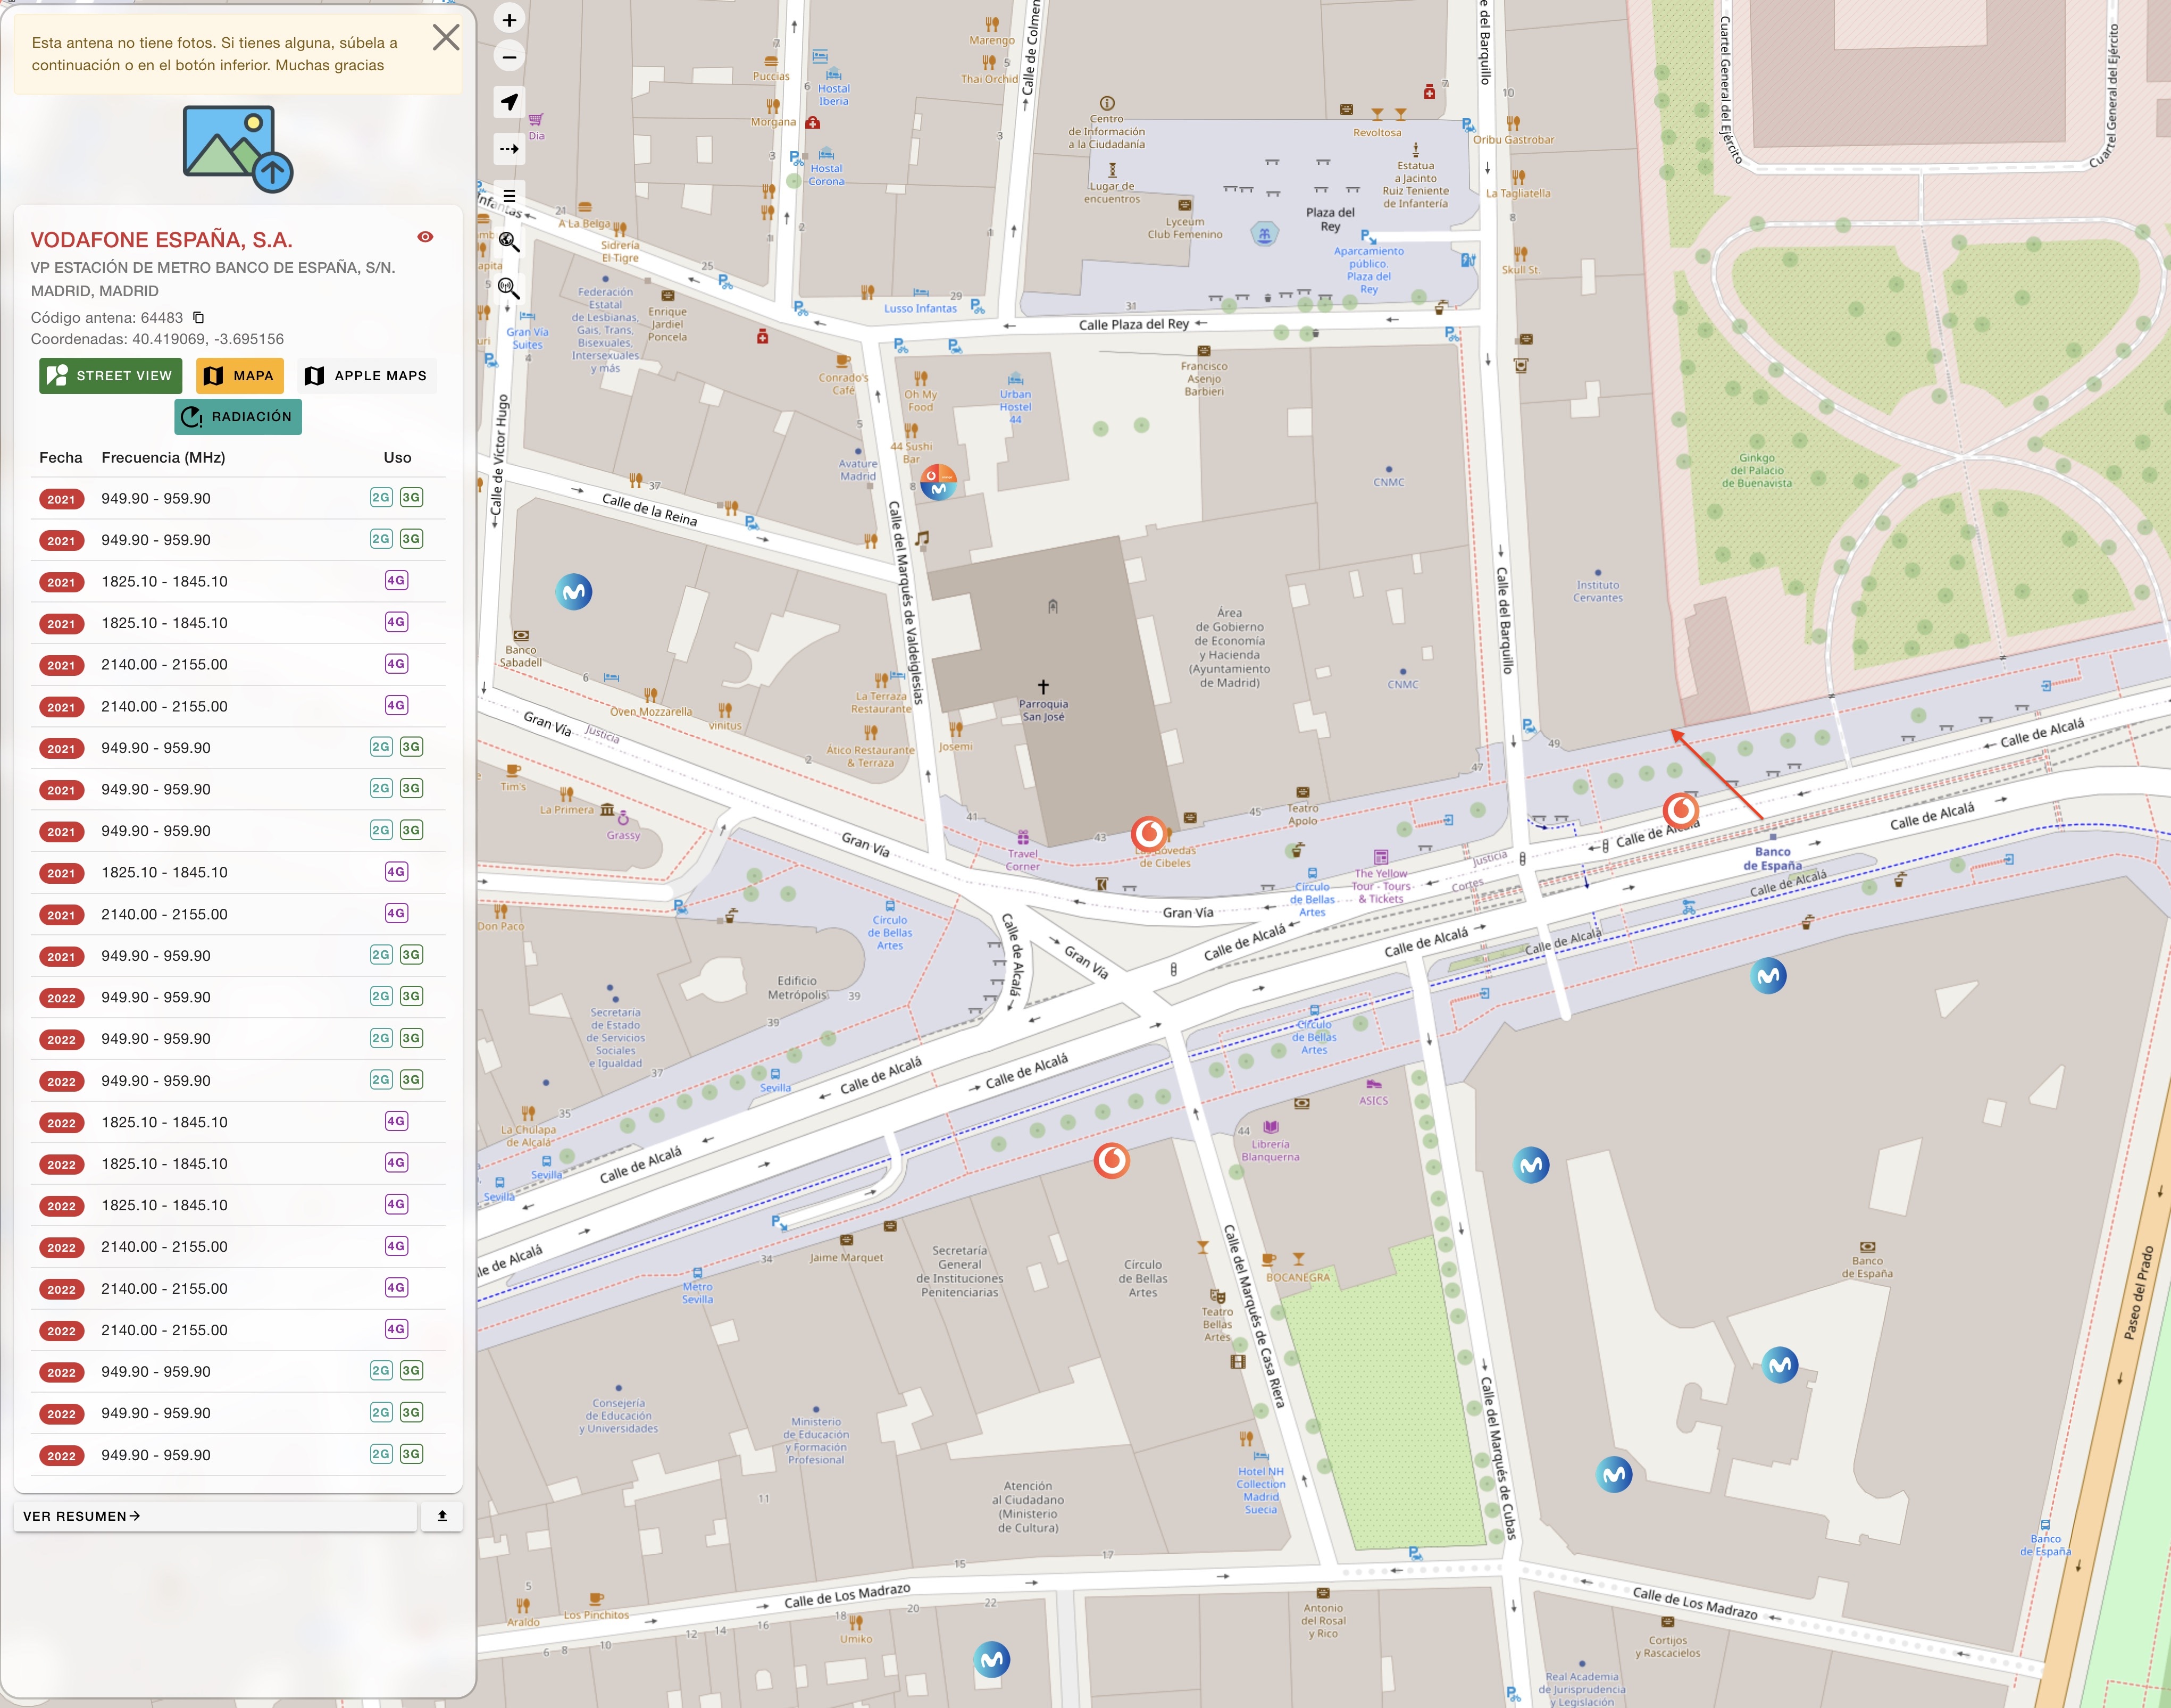
Task: Select the Mapa button
Action: (240, 376)
